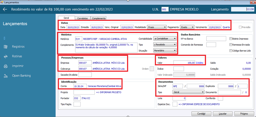Click the "Variacao Monetaria/Cambial Ativa" text
256x117 pixels.
(104, 86)
